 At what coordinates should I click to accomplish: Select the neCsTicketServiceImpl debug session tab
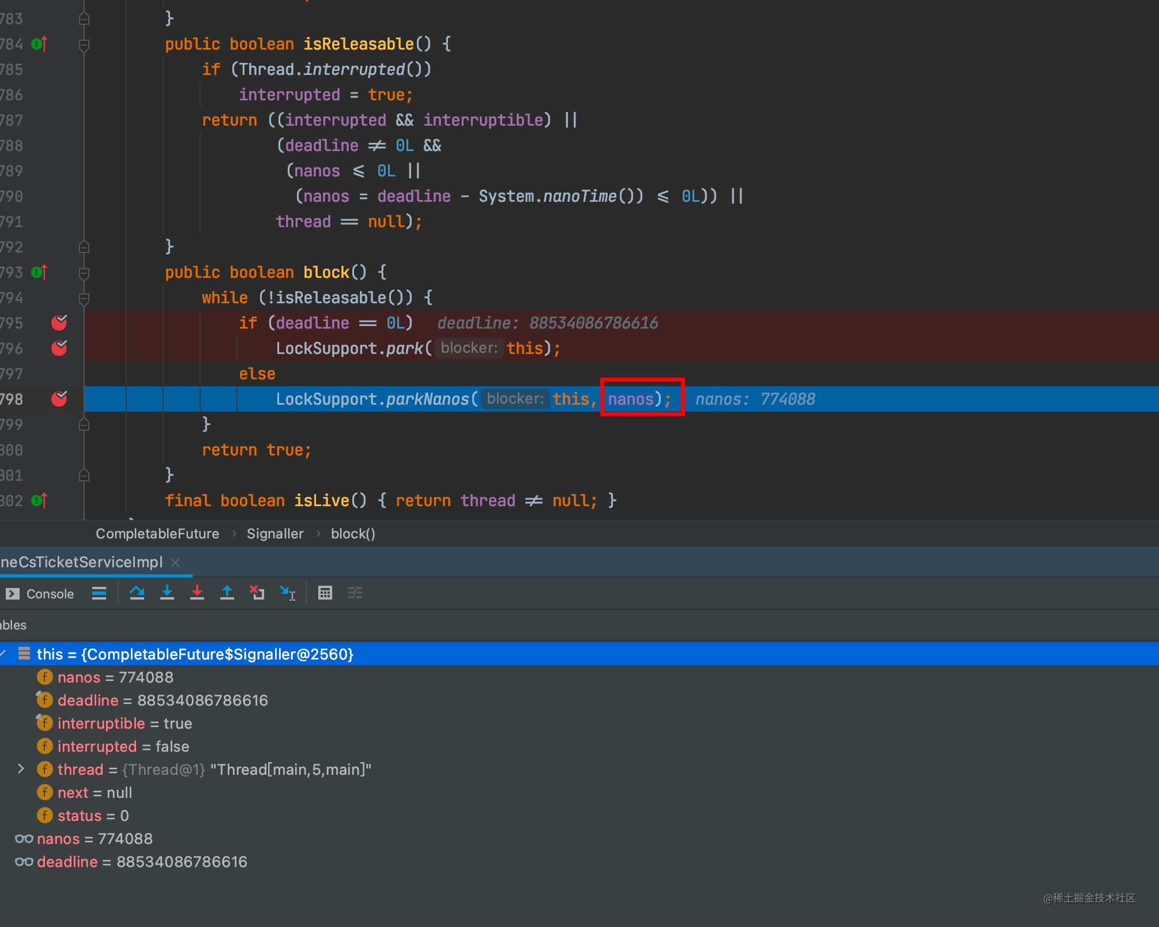point(81,562)
